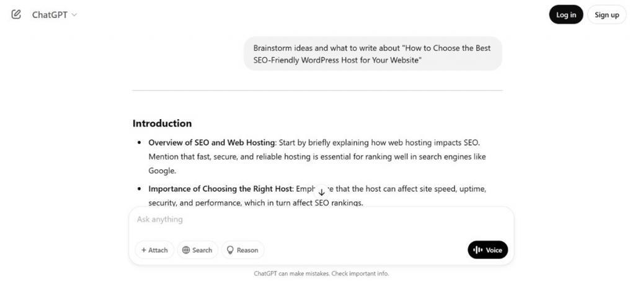The image size is (635, 281).
Task: Click the bold Overview of SEO and Web Hosting text
Action: coord(211,142)
